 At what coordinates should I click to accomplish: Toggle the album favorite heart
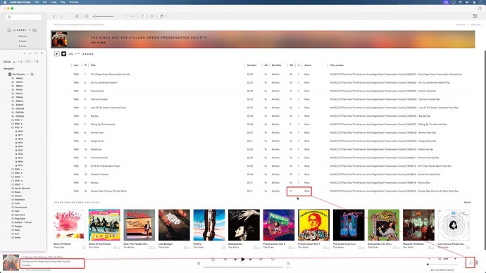tap(63, 54)
